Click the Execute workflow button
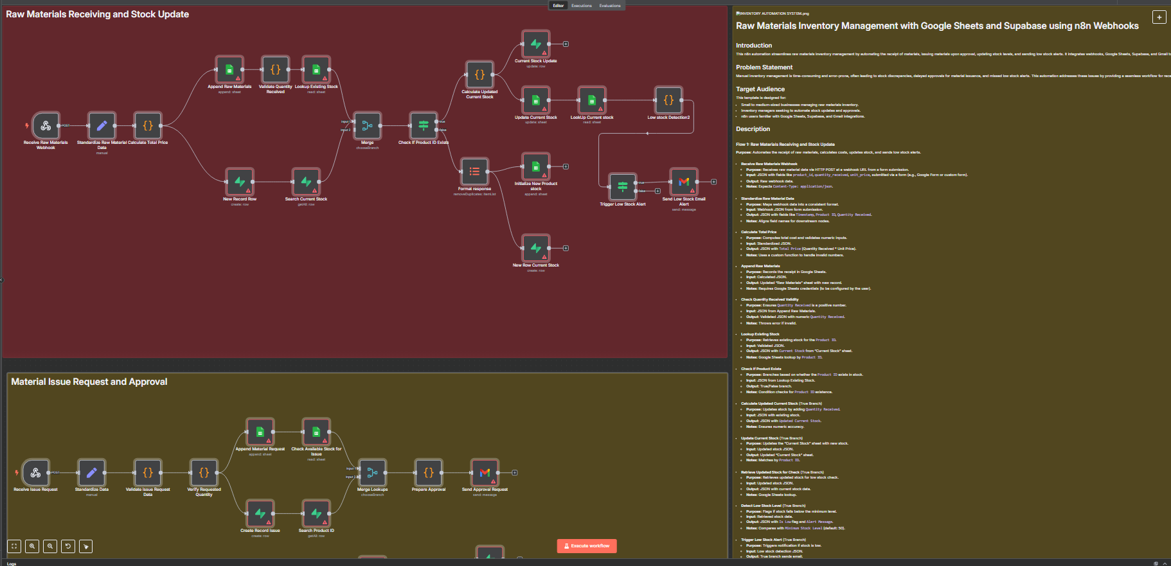1171x566 pixels. [x=587, y=546]
